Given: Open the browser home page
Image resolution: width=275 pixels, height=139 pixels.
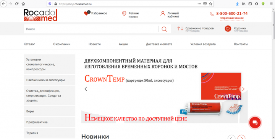Looking at the screenshot, I should click(x=23, y=4).
